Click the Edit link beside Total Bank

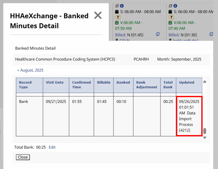tap(52, 147)
